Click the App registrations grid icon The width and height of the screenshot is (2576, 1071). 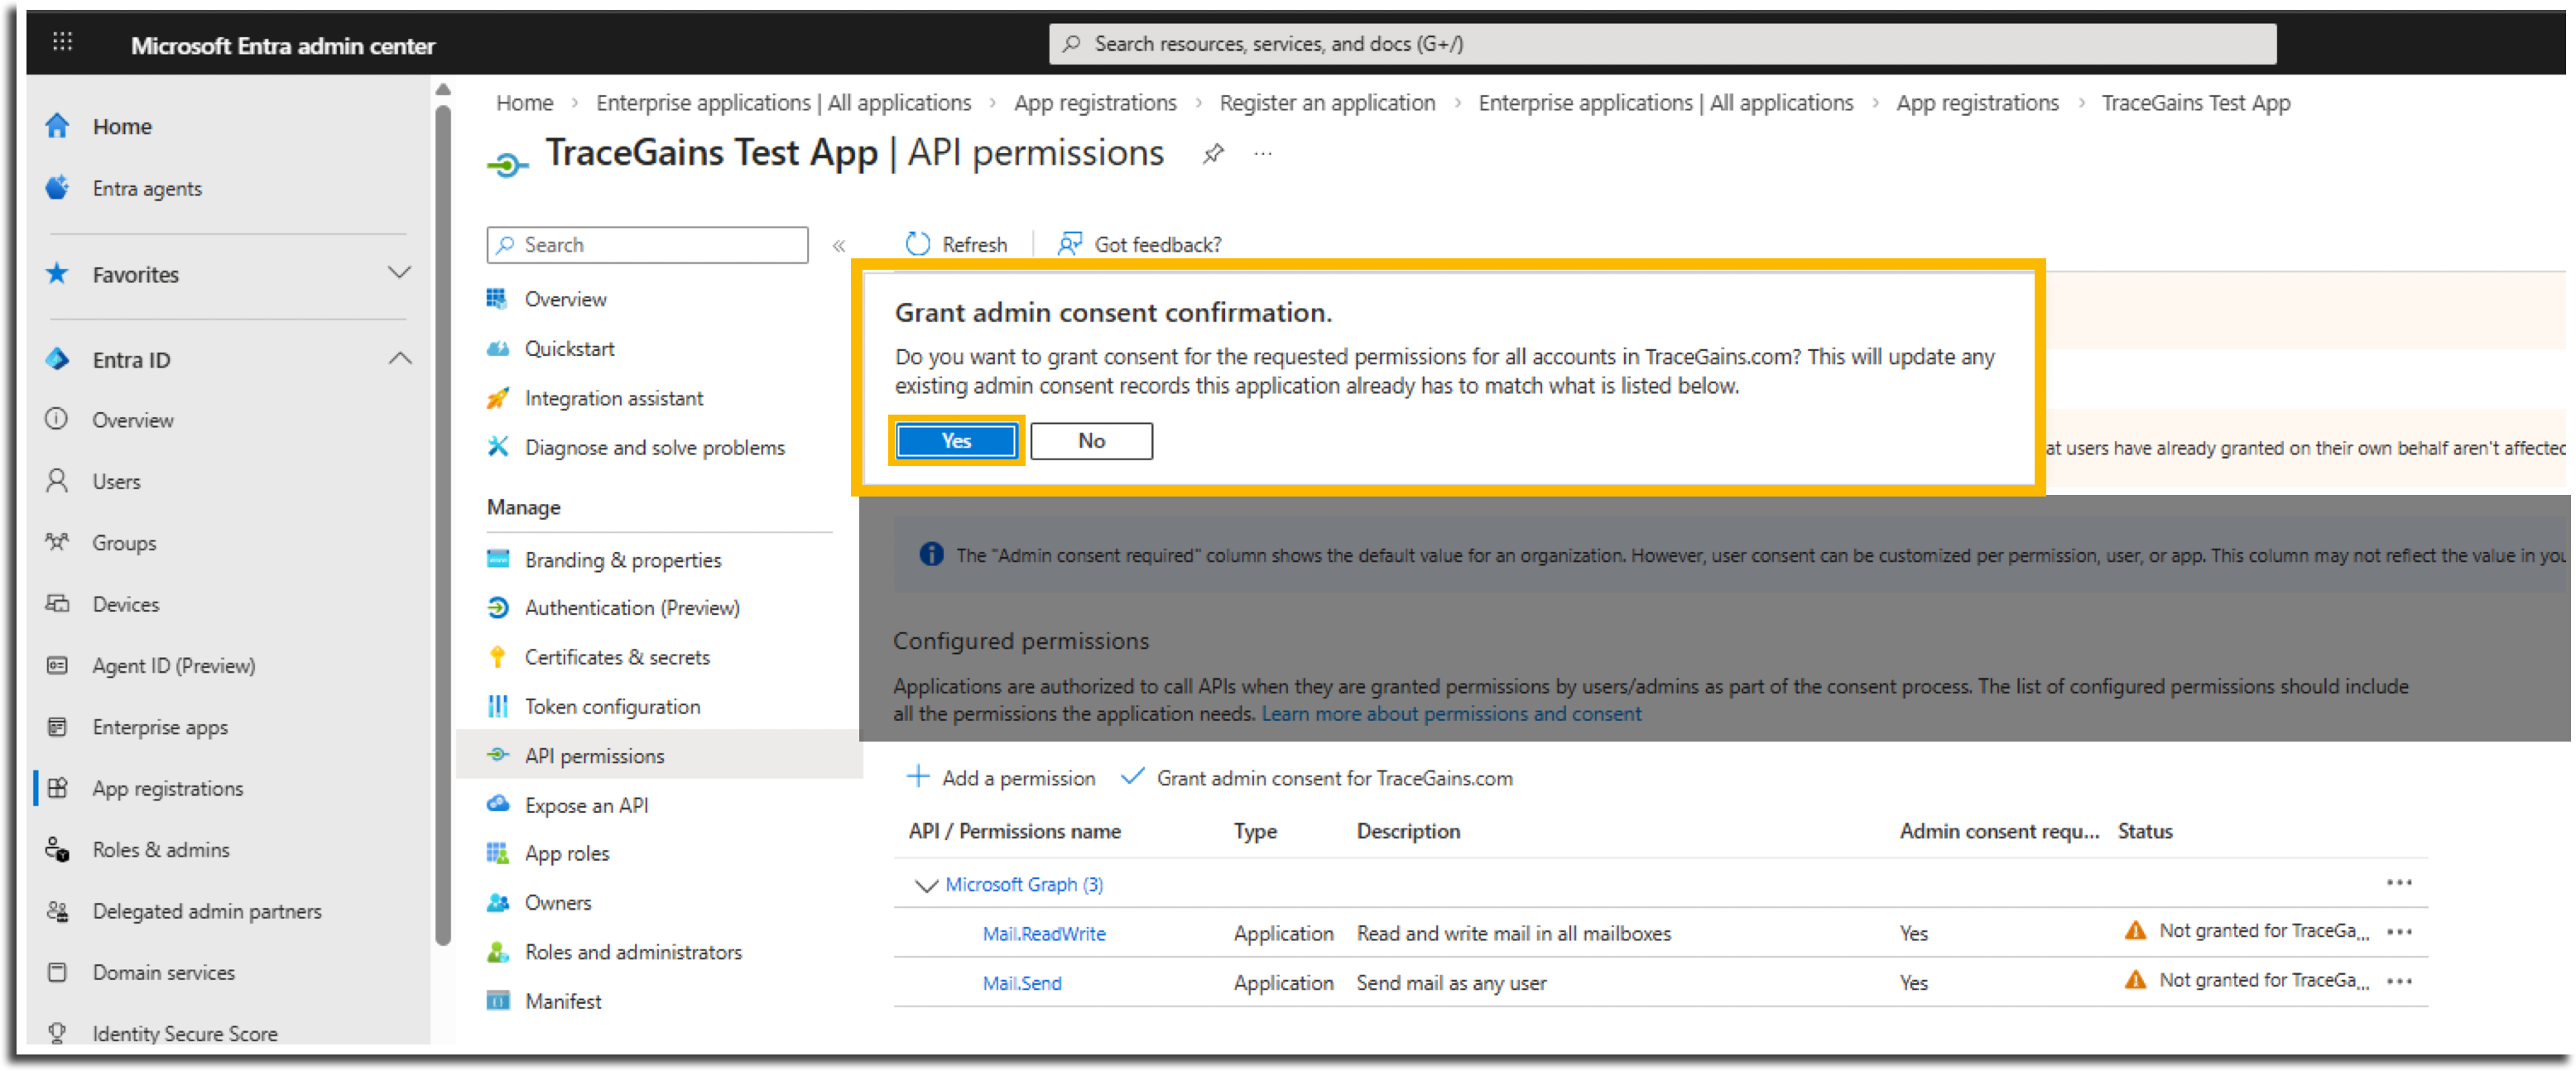point(57,788)
